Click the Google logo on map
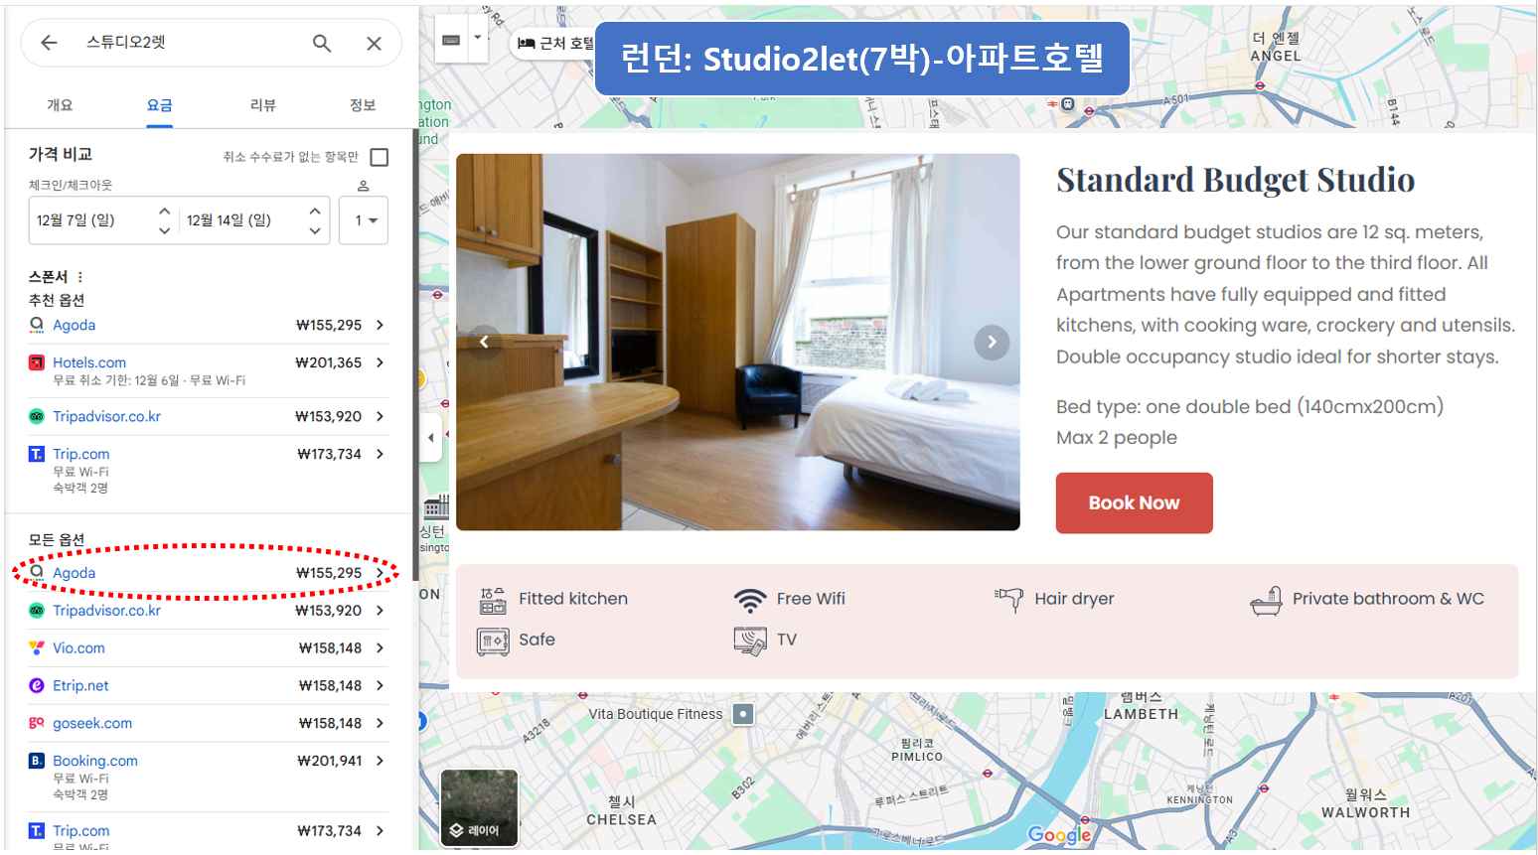 (x=1059, y=834)
